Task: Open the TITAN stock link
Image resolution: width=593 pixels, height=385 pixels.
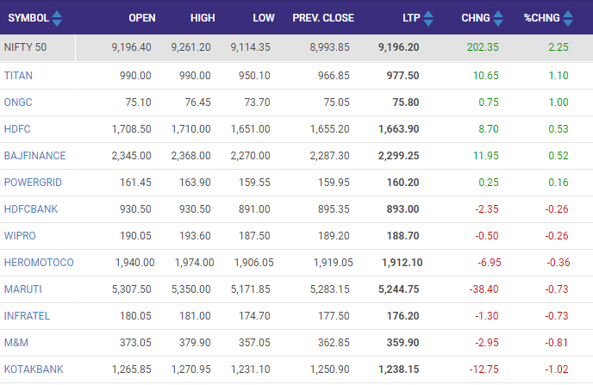Action: [x=19, y=76]
